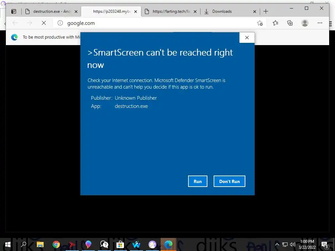
Task: Open network status in system tray
Action: pos(285,244)
